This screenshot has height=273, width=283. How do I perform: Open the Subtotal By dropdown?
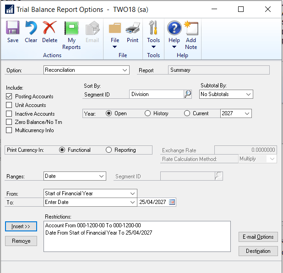248,94
